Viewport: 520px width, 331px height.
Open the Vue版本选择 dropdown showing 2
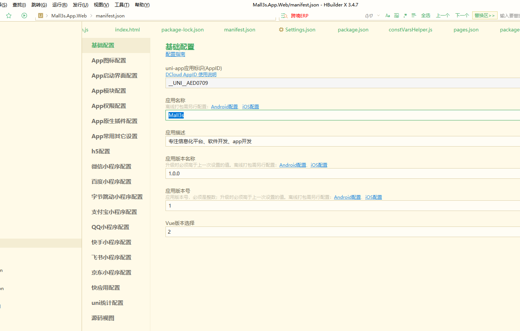click(343, 232)
